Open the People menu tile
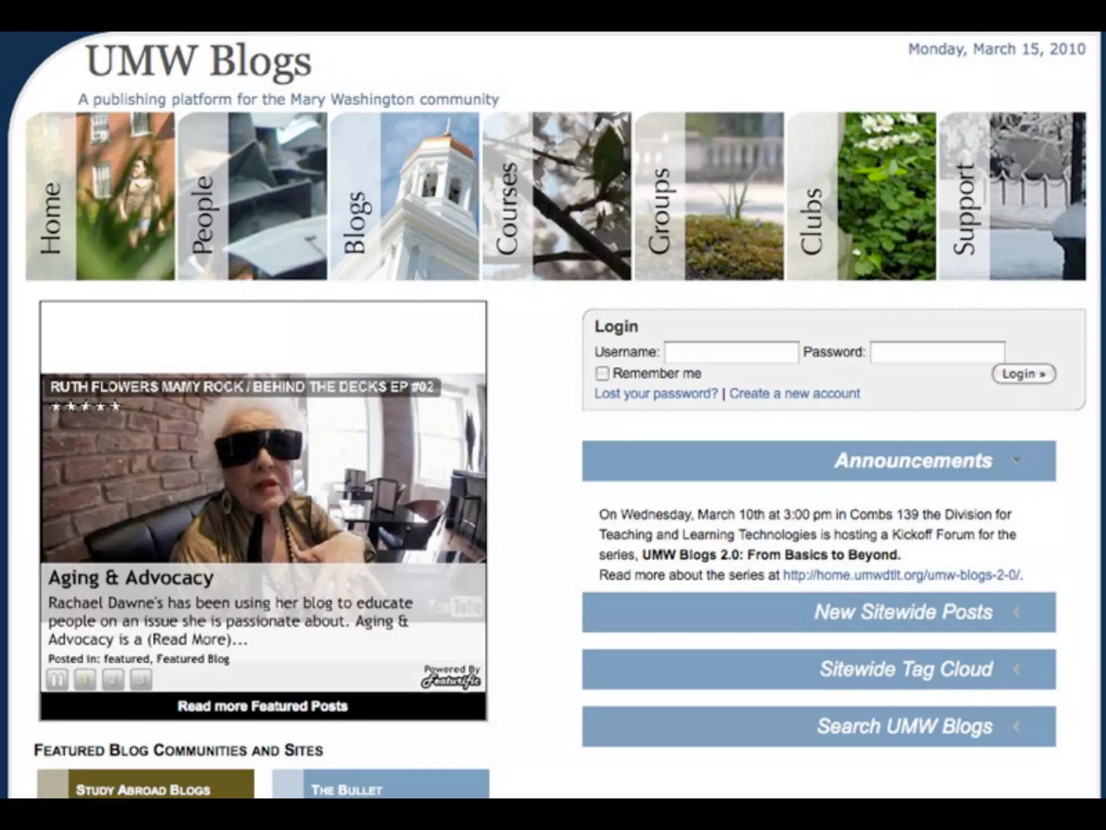 [252, 196]
